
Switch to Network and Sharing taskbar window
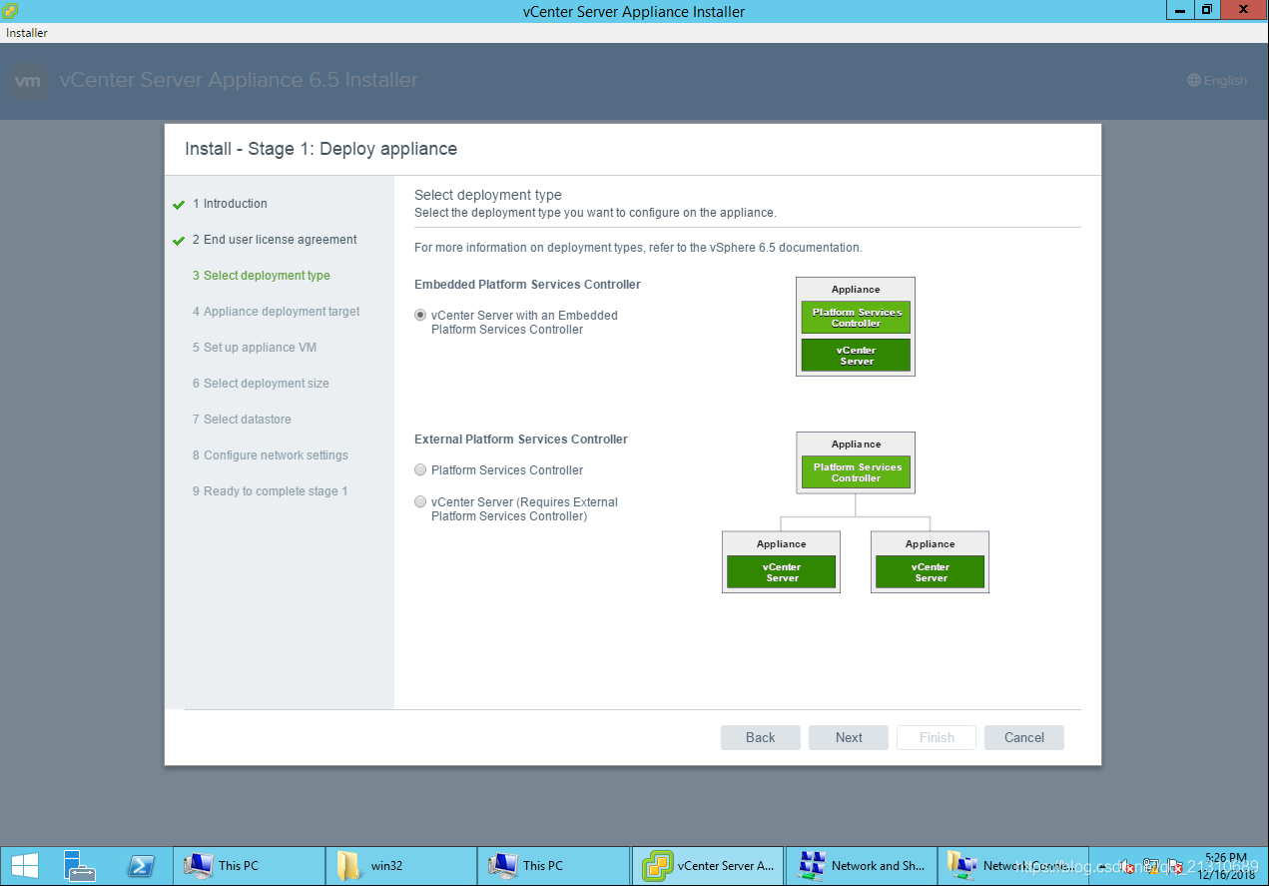[861, 866]
